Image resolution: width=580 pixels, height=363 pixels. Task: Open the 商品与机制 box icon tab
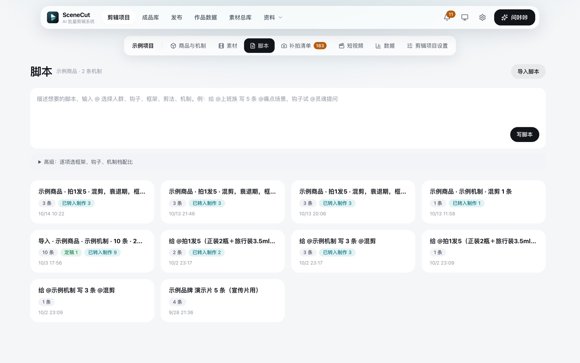click(188, 46)
